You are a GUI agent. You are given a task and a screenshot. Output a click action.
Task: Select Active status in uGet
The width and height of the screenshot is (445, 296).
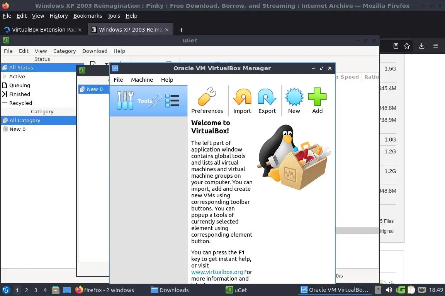pyautogui.click(x=39, y=76)
